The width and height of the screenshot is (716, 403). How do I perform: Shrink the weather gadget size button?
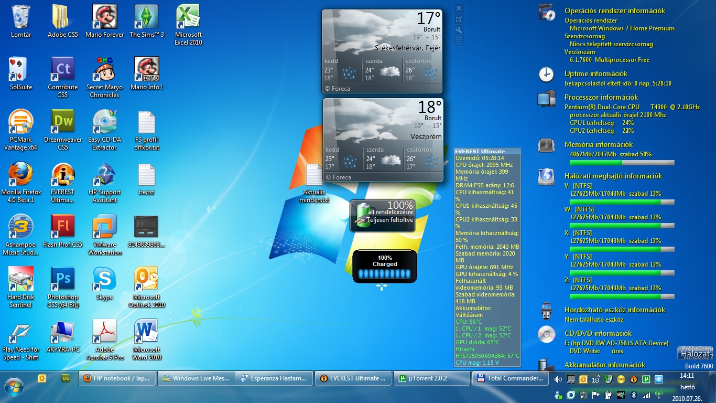pos(459,19)
